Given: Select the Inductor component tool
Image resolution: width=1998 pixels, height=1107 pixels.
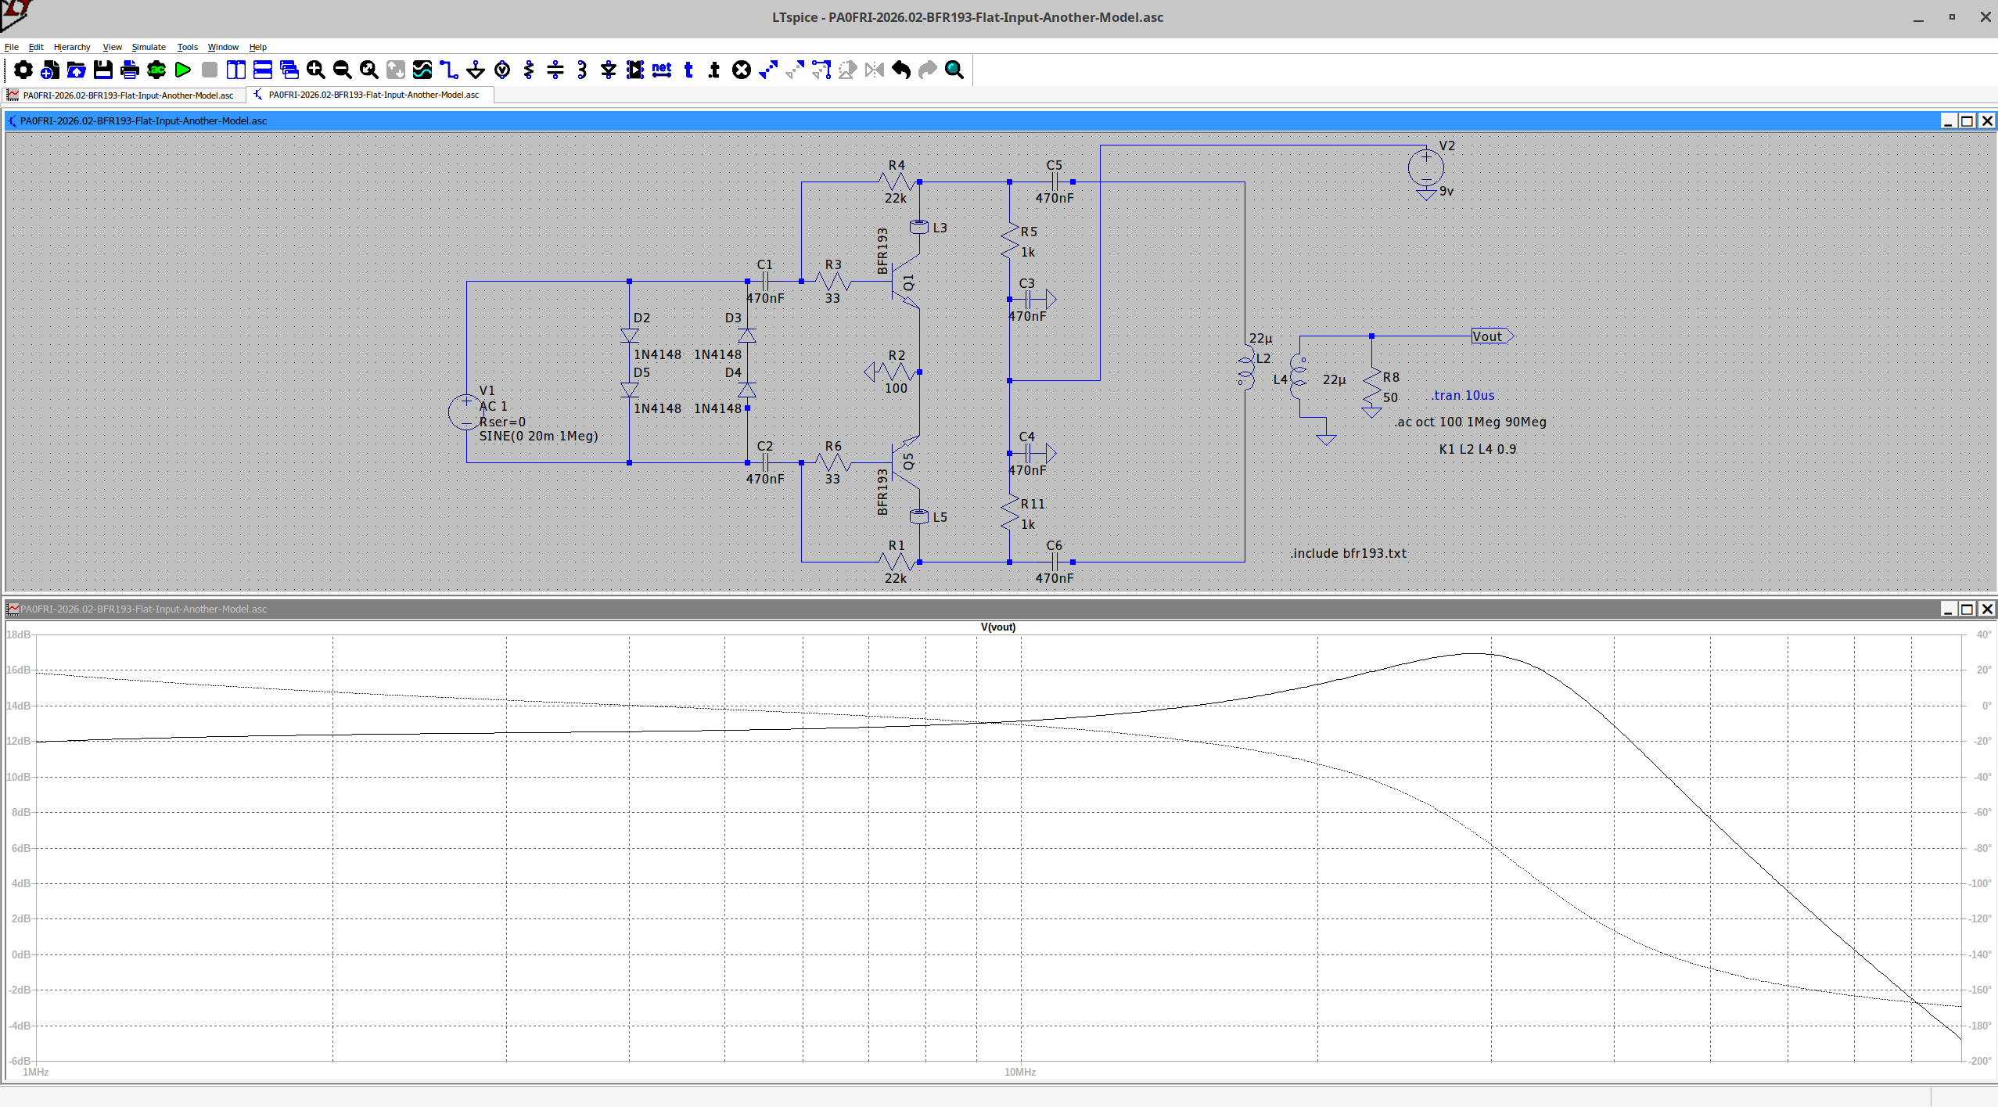Looking at the screenshot, I should [581, 70].
